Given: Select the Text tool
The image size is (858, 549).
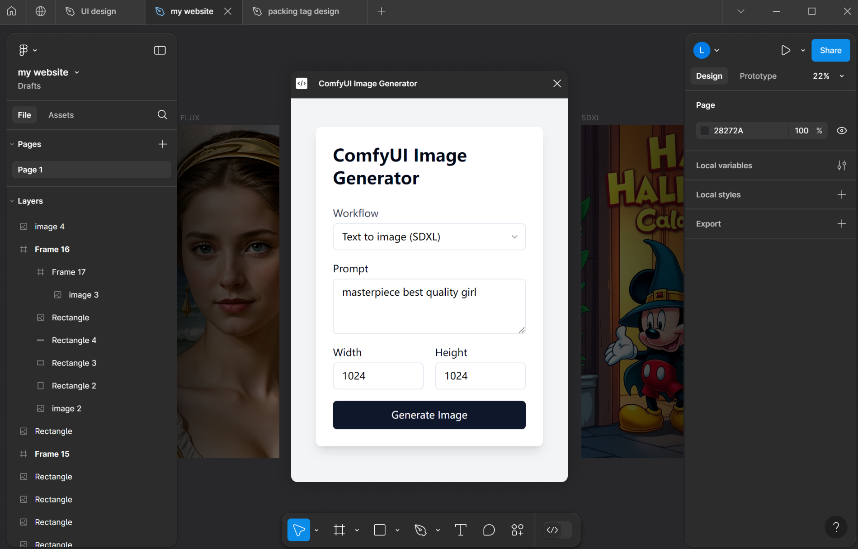Looking at the screenshot, I should coord(460,530).
